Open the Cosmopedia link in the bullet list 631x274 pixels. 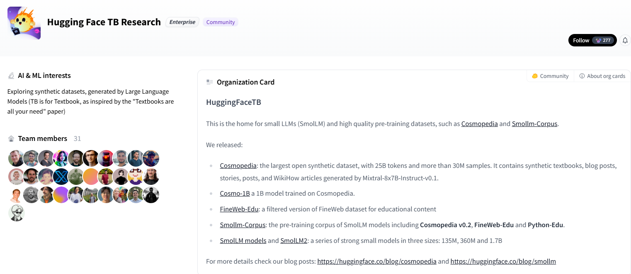click(x=238, y=165)
